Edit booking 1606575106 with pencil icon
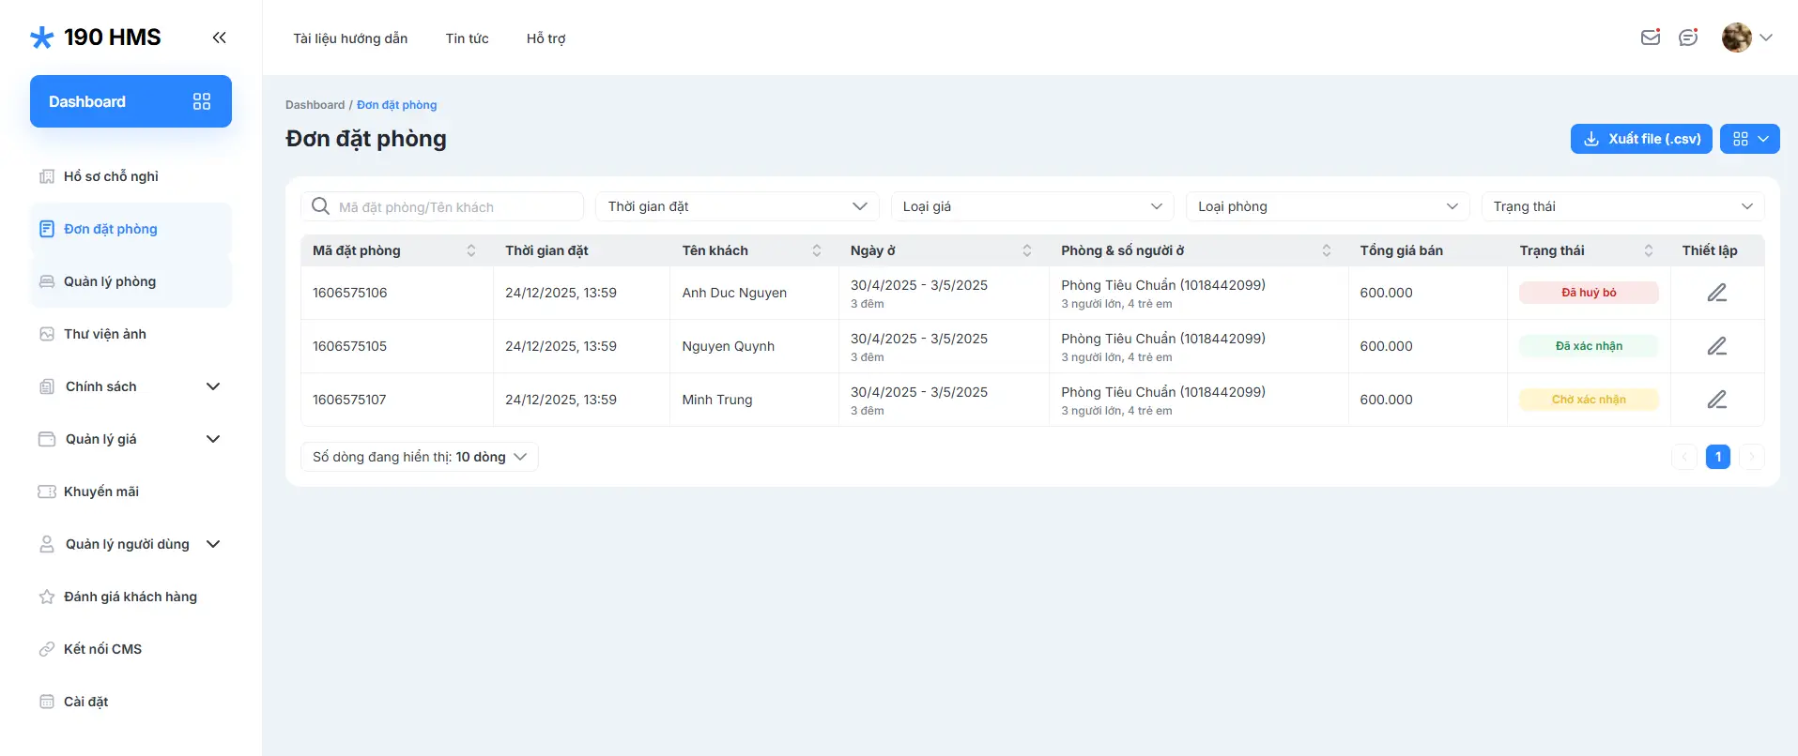1798x756 pixels. [x=1716, y=293]
